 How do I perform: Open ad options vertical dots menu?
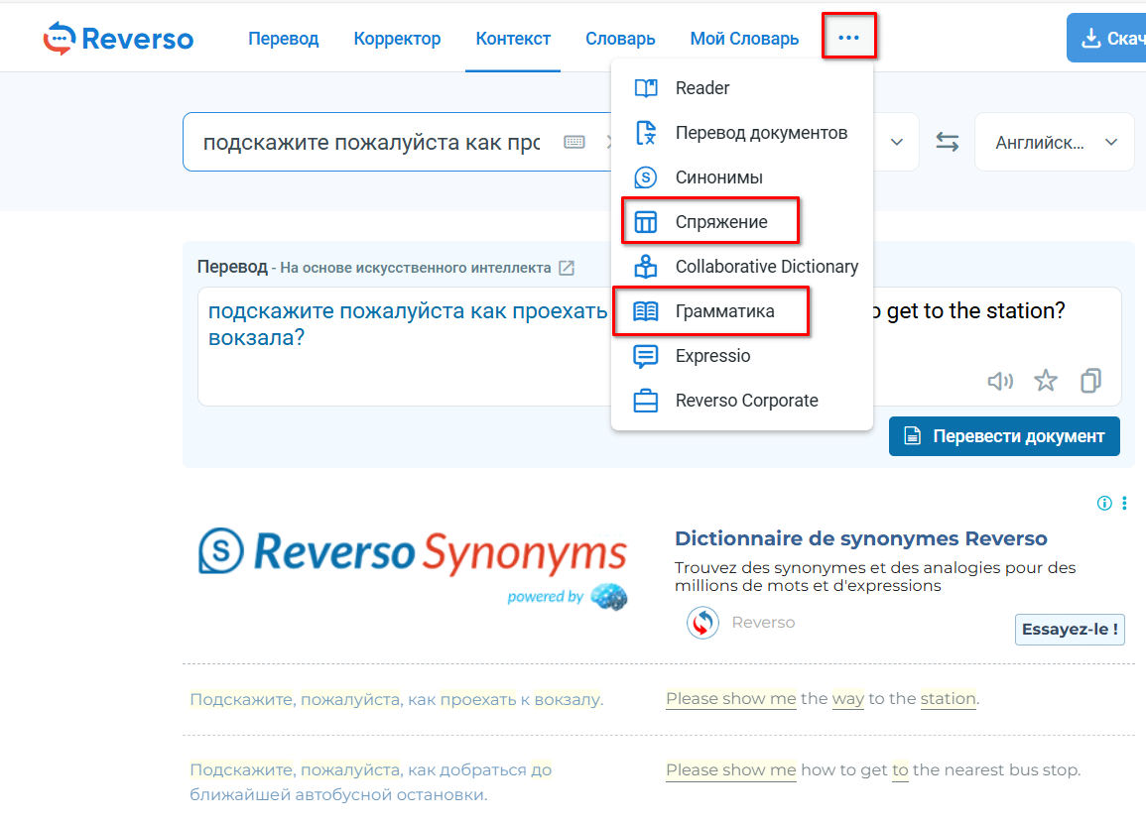[x=1124, y=504]
